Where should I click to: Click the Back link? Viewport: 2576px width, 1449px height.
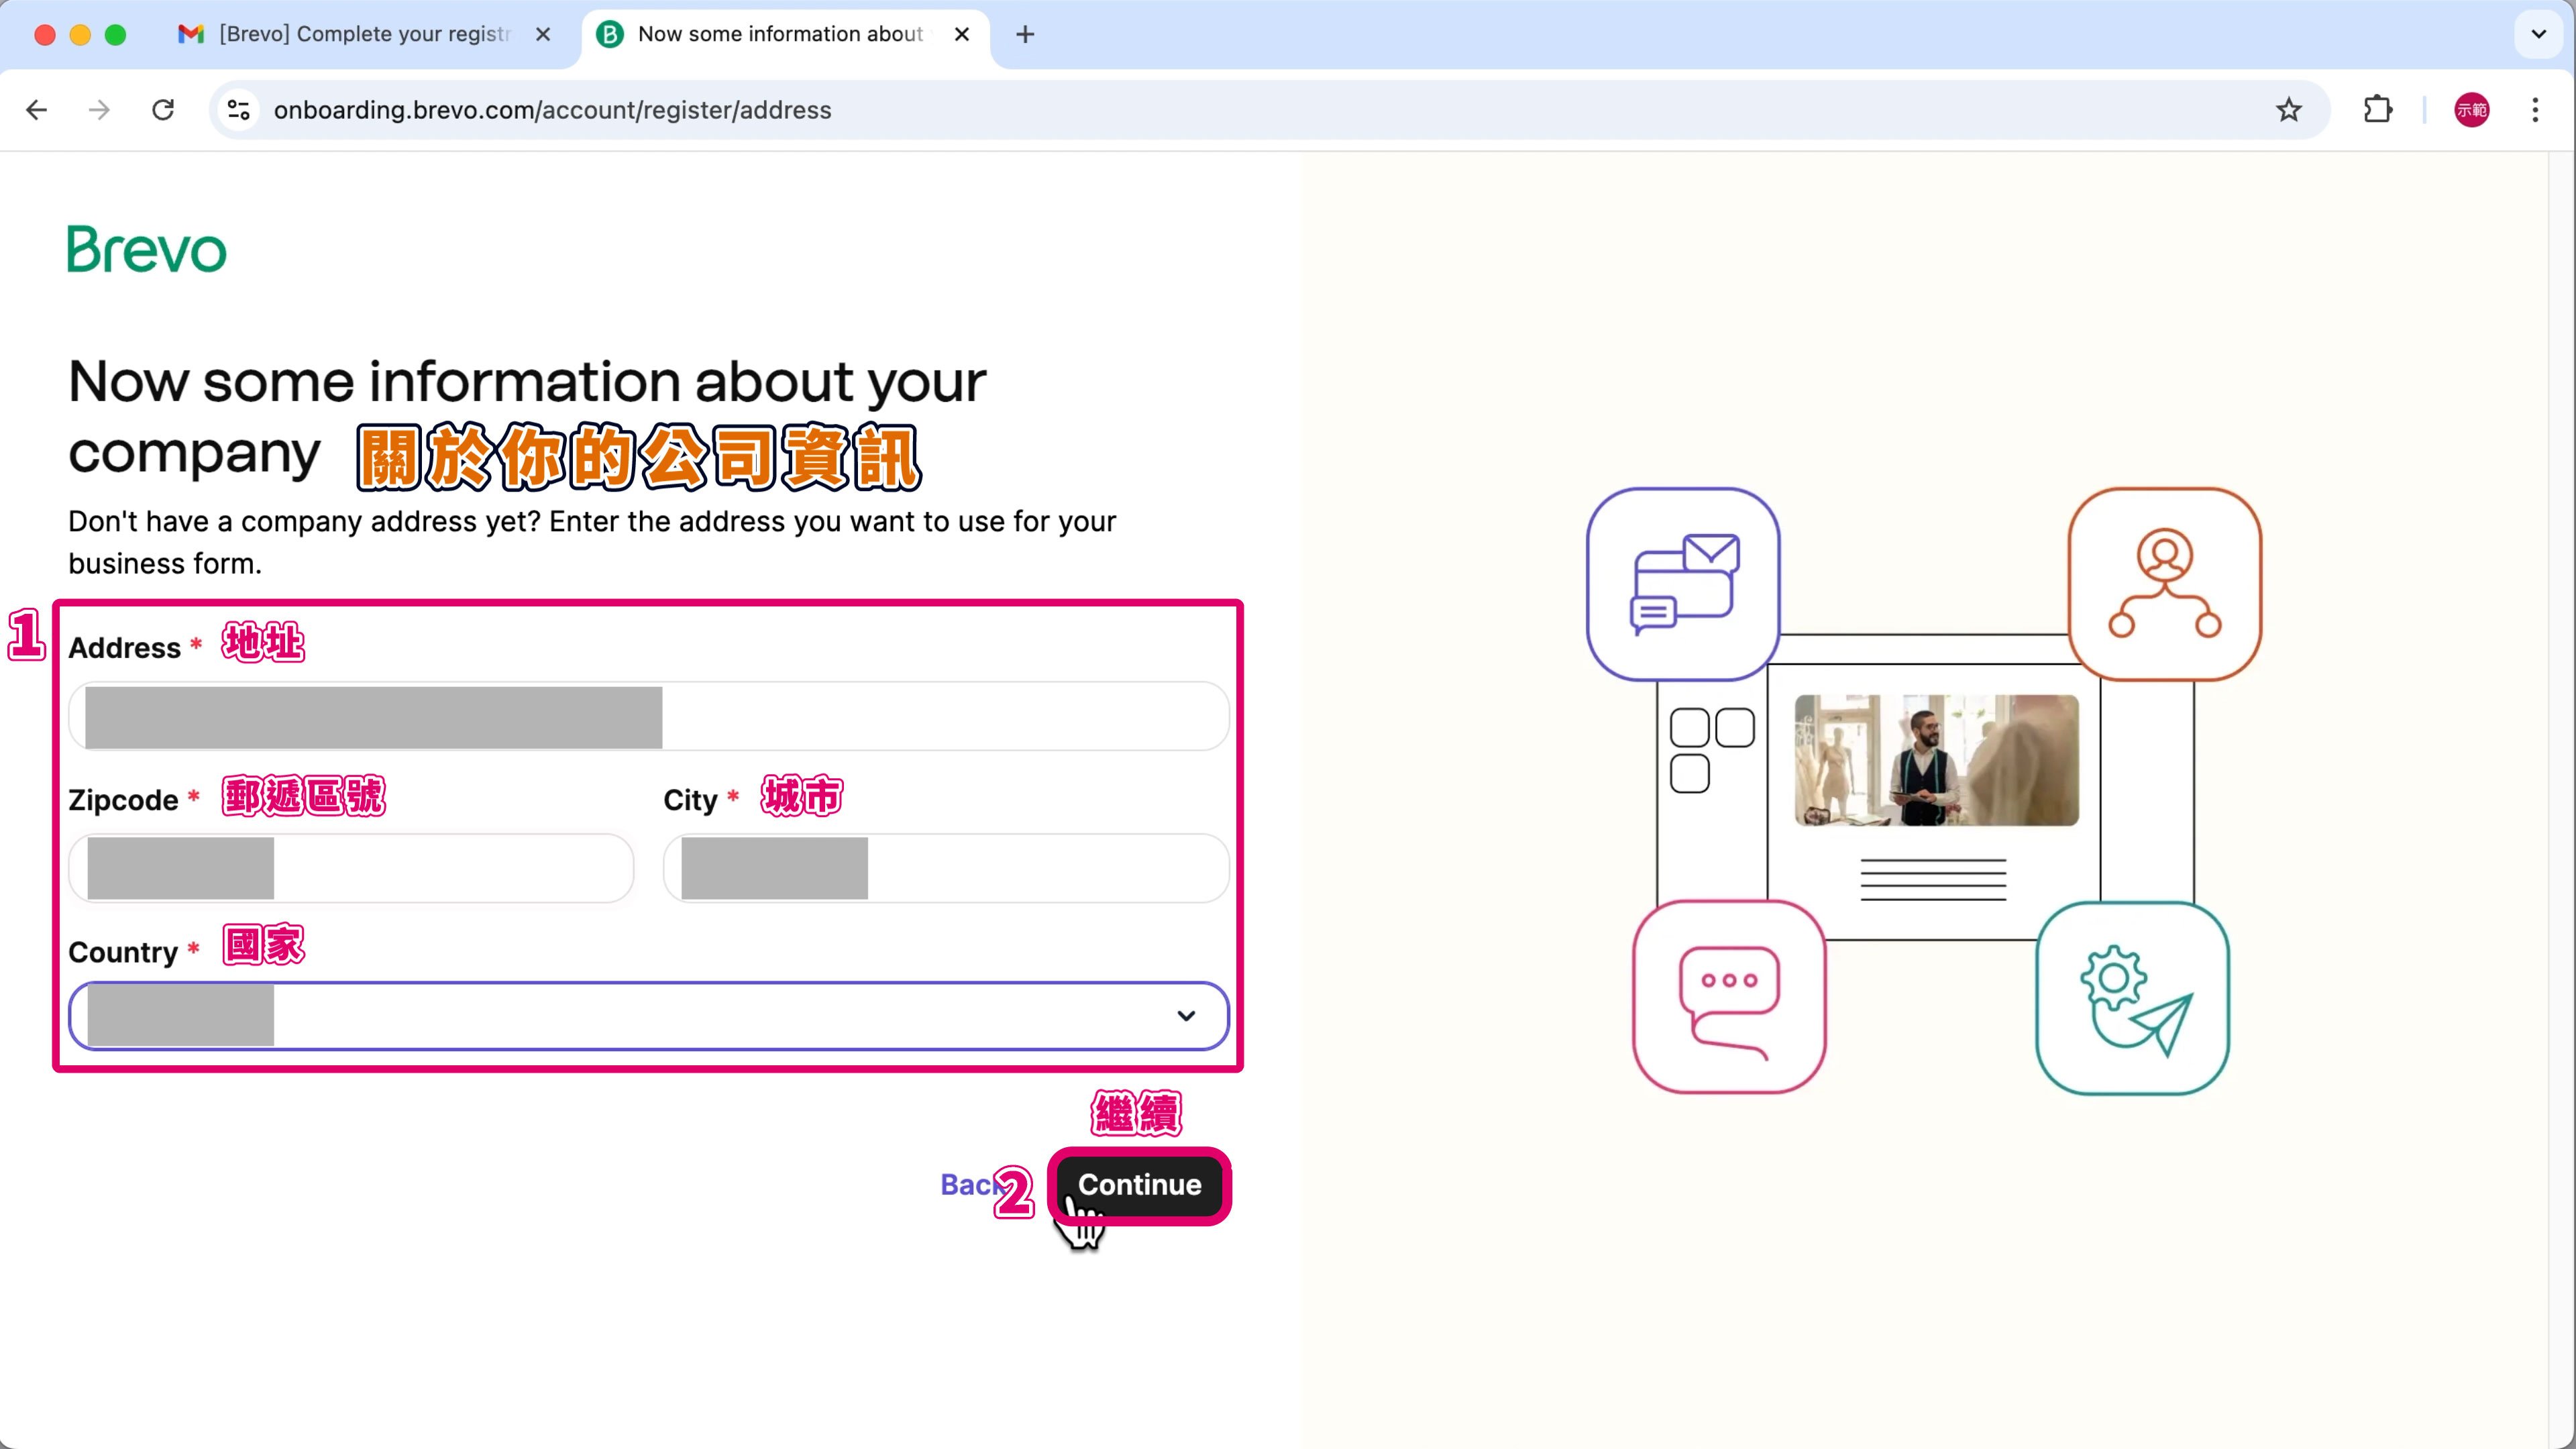966,1185
